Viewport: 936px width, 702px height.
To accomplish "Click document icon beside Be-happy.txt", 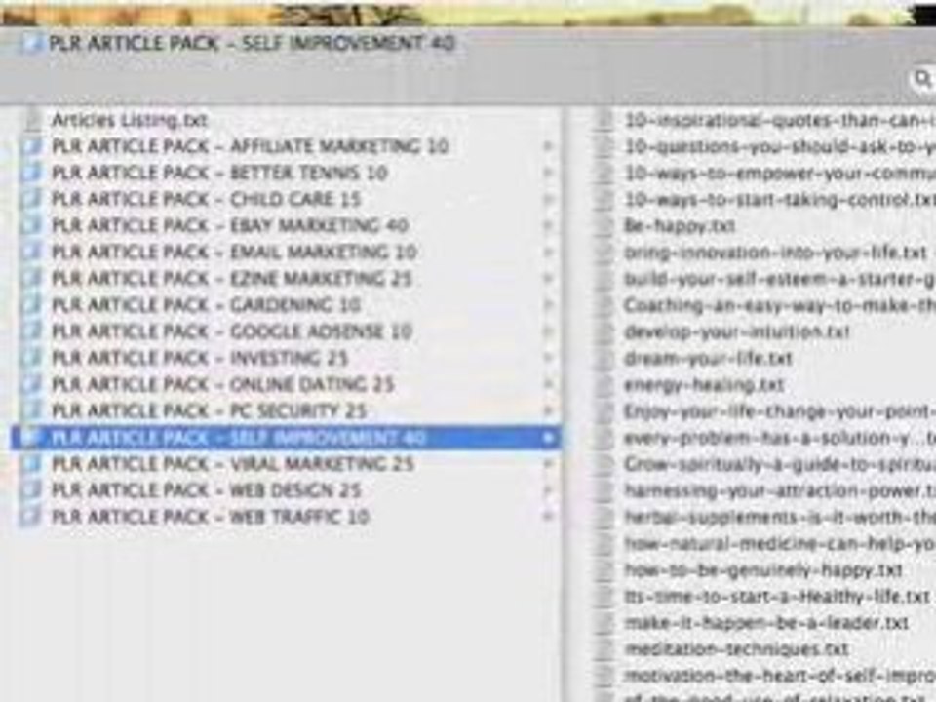I will pos(604,225).
